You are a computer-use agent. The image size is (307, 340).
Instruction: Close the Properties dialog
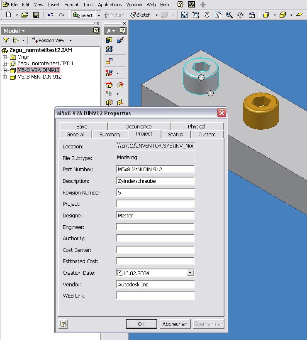click(x=222, y=113)
